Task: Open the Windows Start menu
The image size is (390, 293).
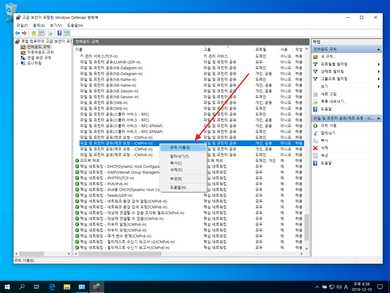Action: [x=7, y=287]
